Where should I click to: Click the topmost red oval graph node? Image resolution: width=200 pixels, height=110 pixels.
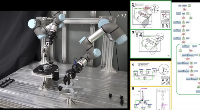tap(184, 10)
